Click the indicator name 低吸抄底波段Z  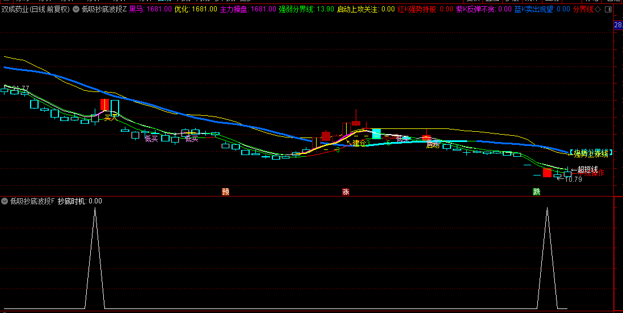pyautogui.click(x=104, y=9)
